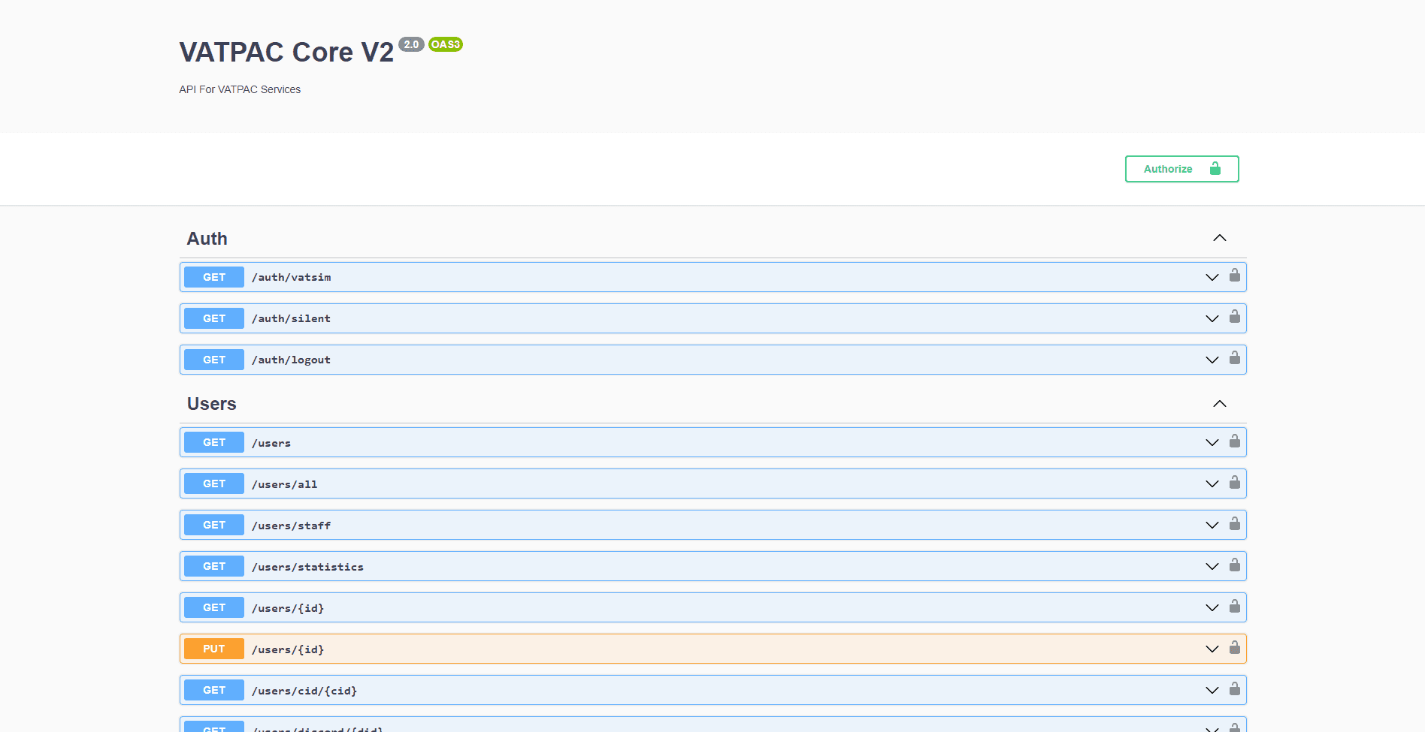Expand the /users/cid/{cid} chevron
Viewport: 1425px width, 732px height.
(x=1212, y=690)
